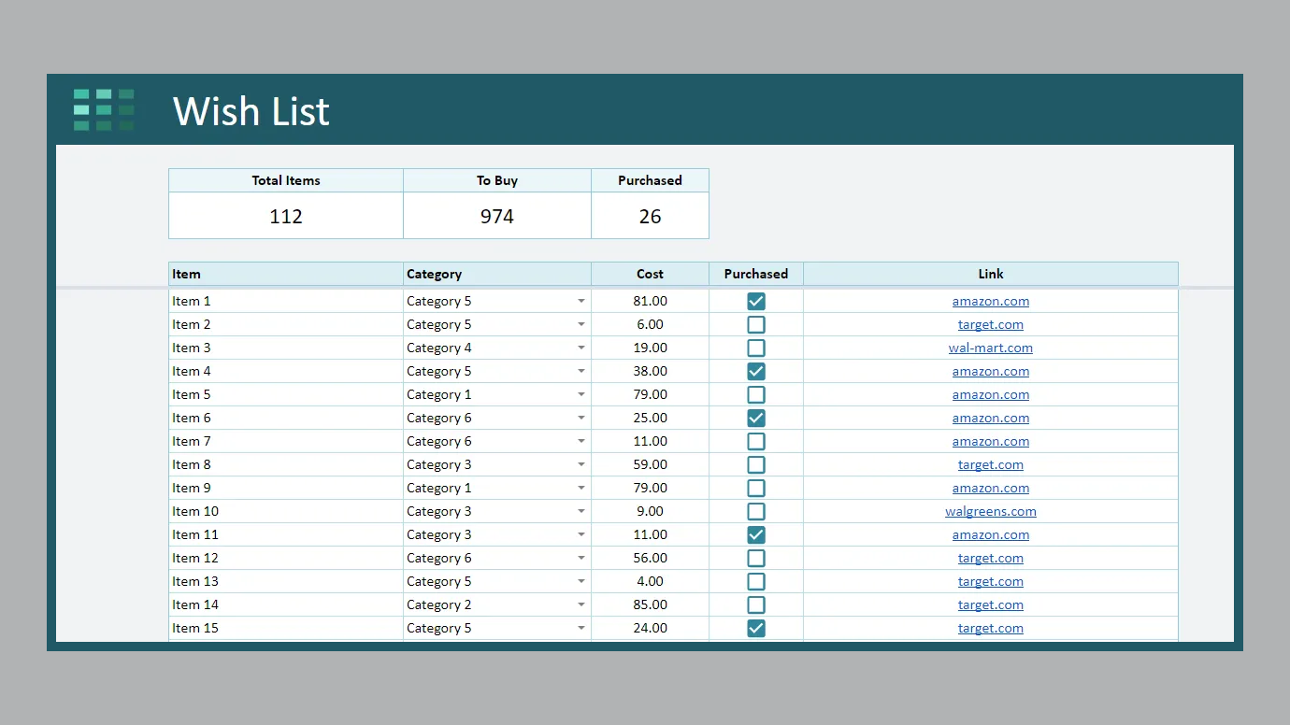Image resolution: width=1290 pixels, height=725 pixels.
Task: Open Item 1 amazon.com link
Action: coord(990,301)
